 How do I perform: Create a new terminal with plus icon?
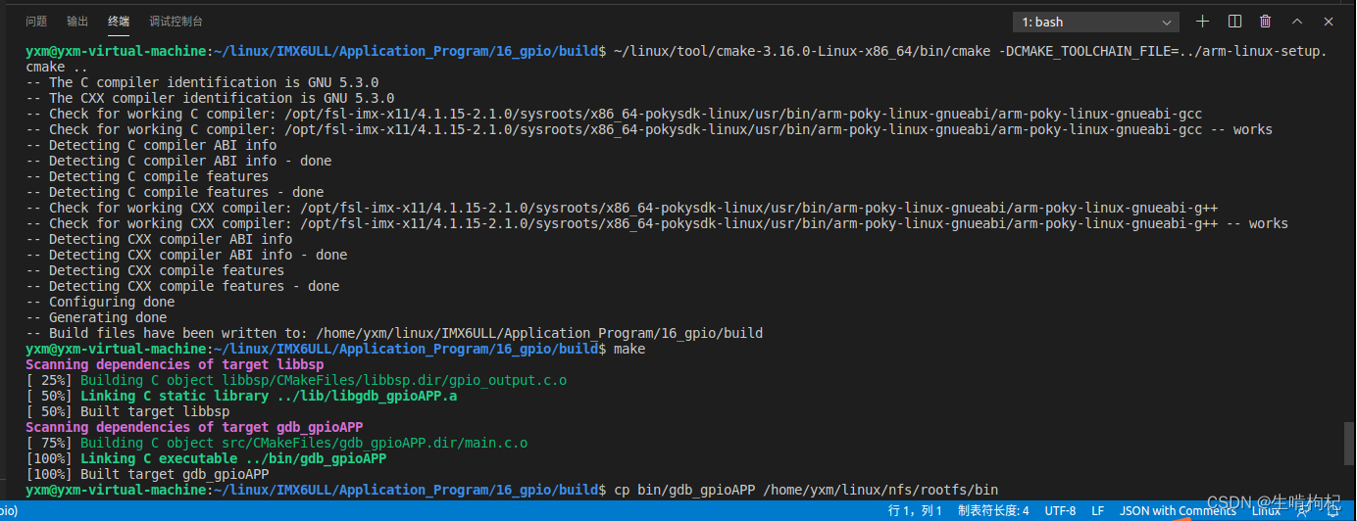pyautogui.click(x=1203, y=22)
